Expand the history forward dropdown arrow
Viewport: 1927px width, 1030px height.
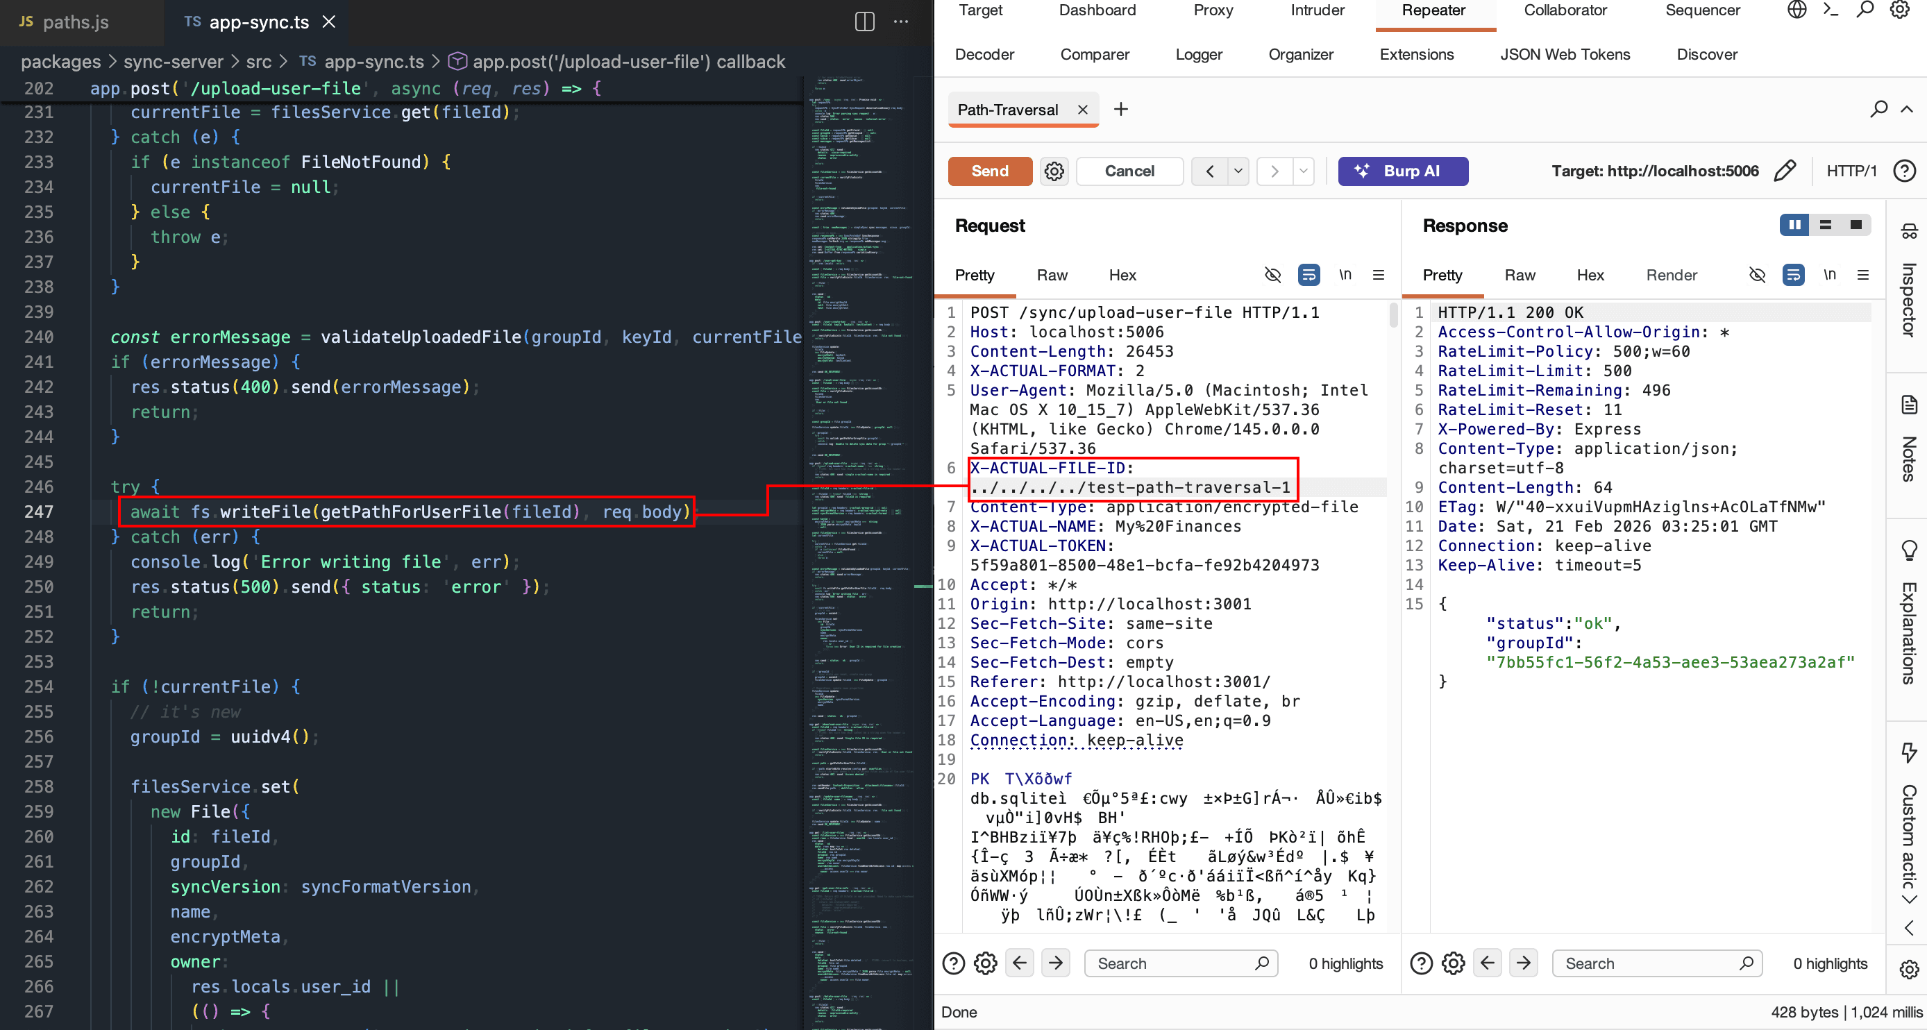1303,171
